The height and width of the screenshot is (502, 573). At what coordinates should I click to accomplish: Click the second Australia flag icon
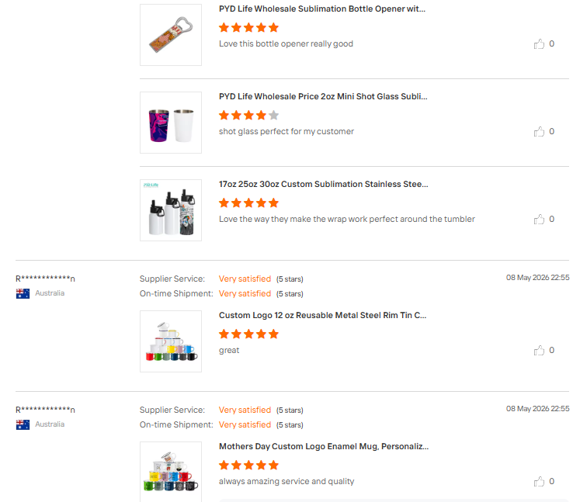pyautogui.click(x=23, y=424)
